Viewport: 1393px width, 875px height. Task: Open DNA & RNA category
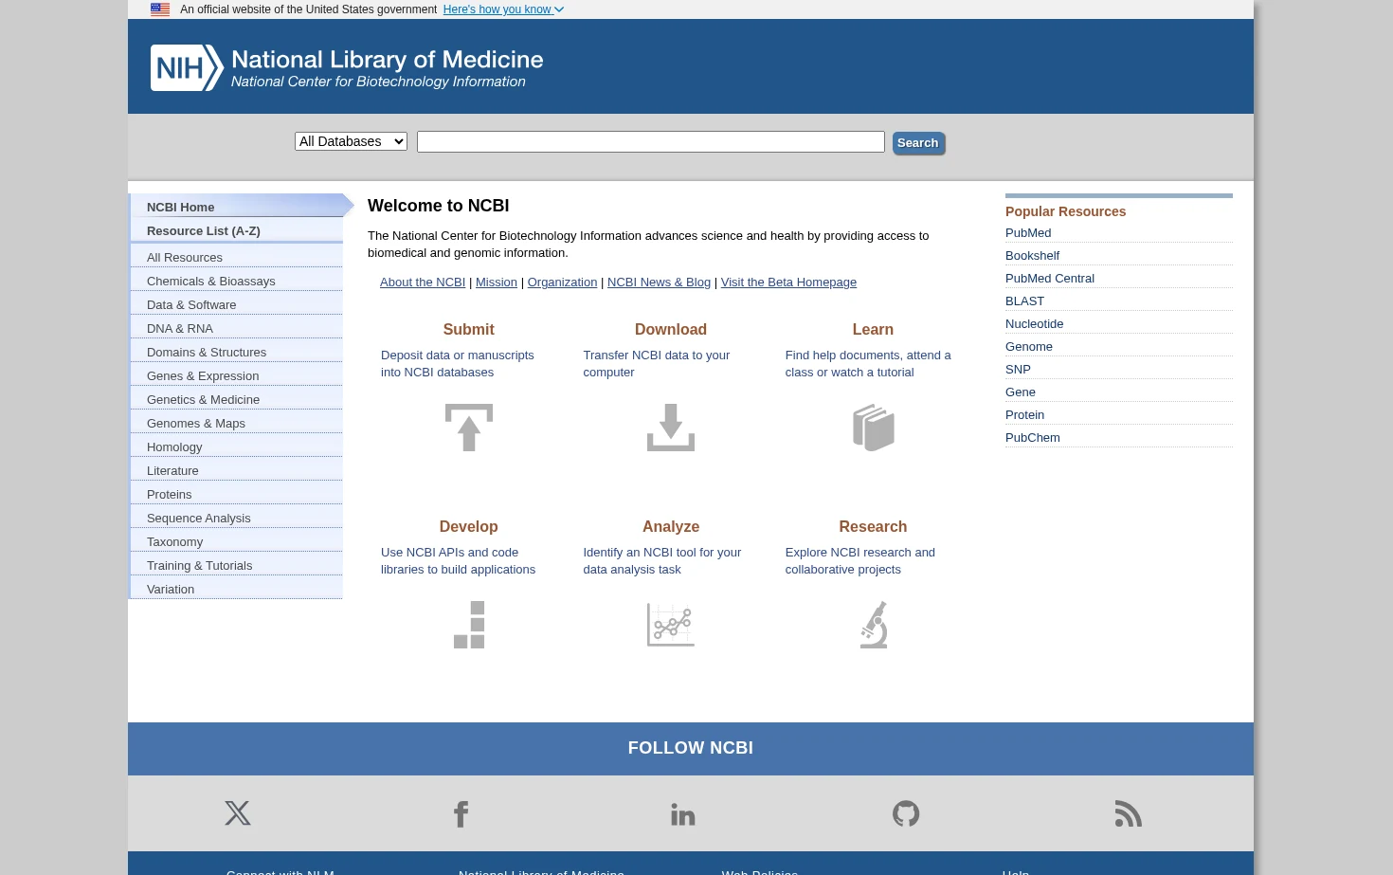(x=237, y=328)
